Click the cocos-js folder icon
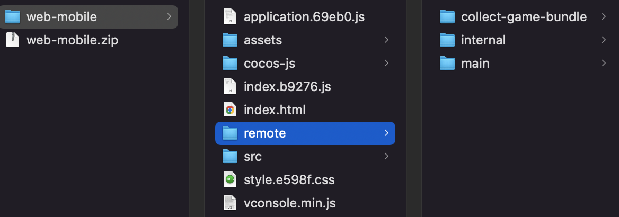 click(x=229, y=64)
